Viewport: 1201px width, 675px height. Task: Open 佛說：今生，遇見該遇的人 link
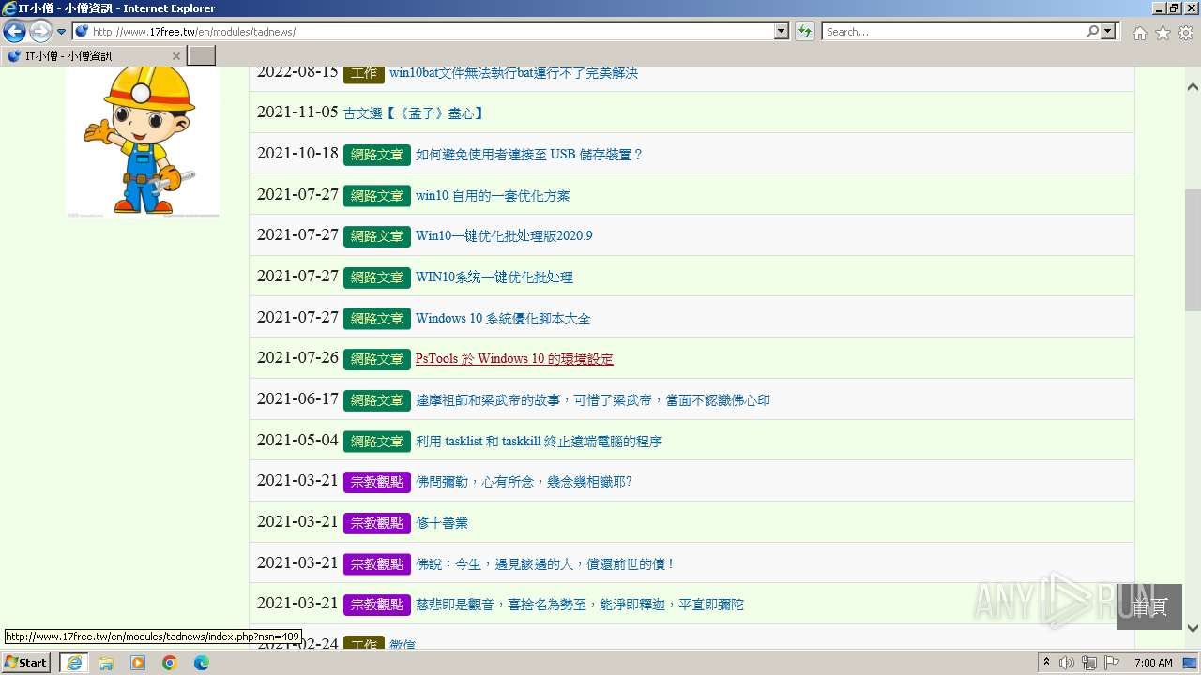[545, 564]
